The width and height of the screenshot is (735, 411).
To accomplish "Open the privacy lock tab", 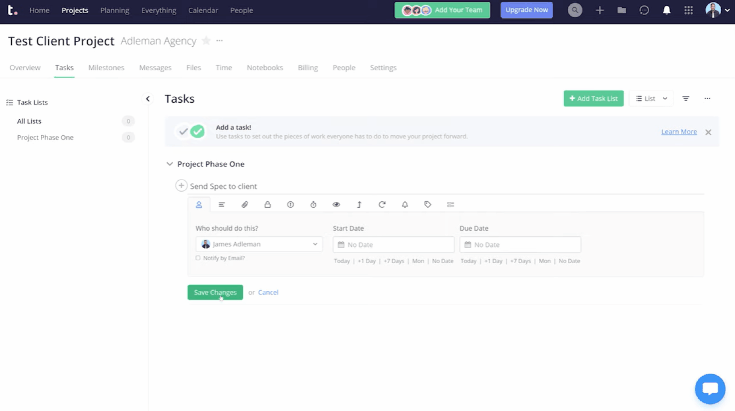I will [x=267, y=205].
